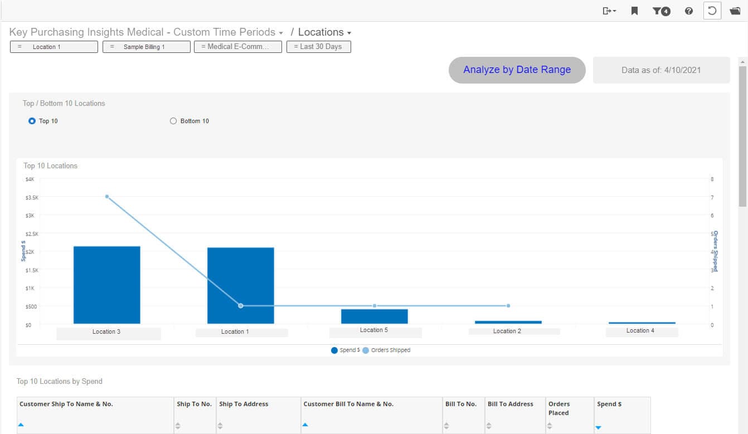748x434 pixels.
Task: Click the help question mark icon
Action: (689, 11)
